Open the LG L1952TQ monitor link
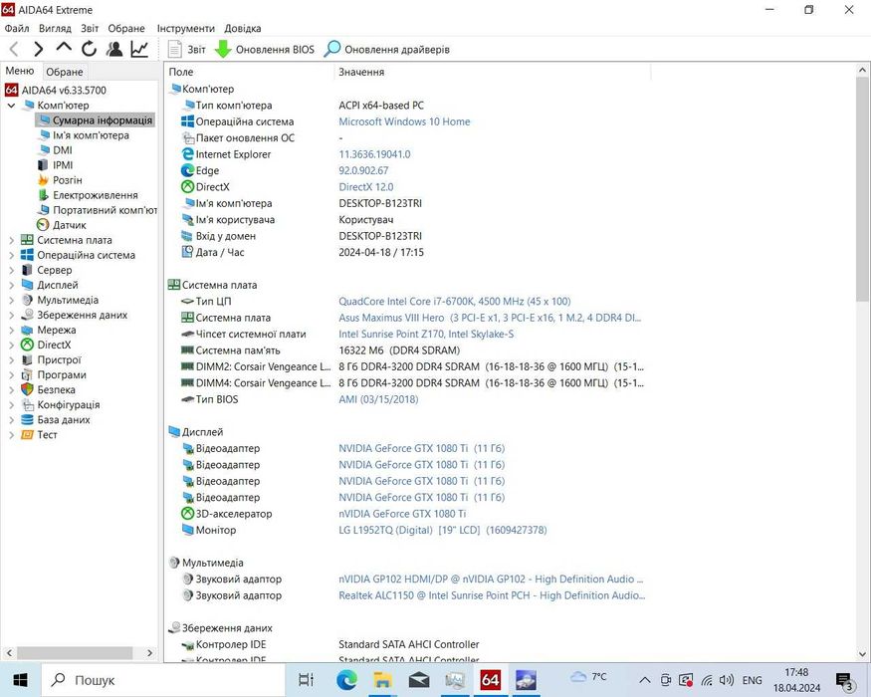The height and width of the screenshot is (697, 871). tap(443, 531)
